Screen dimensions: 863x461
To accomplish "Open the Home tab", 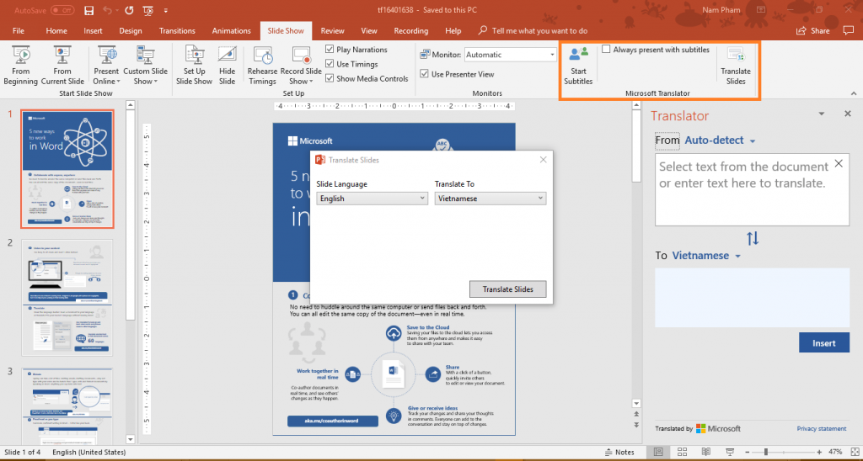I will pos(56,31).
